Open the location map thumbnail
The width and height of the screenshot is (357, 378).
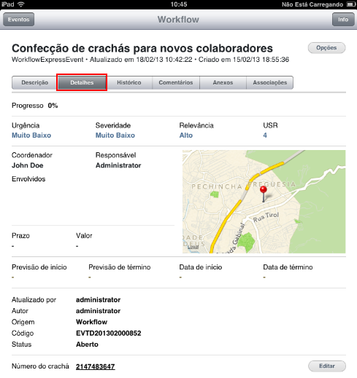point(264,202)
